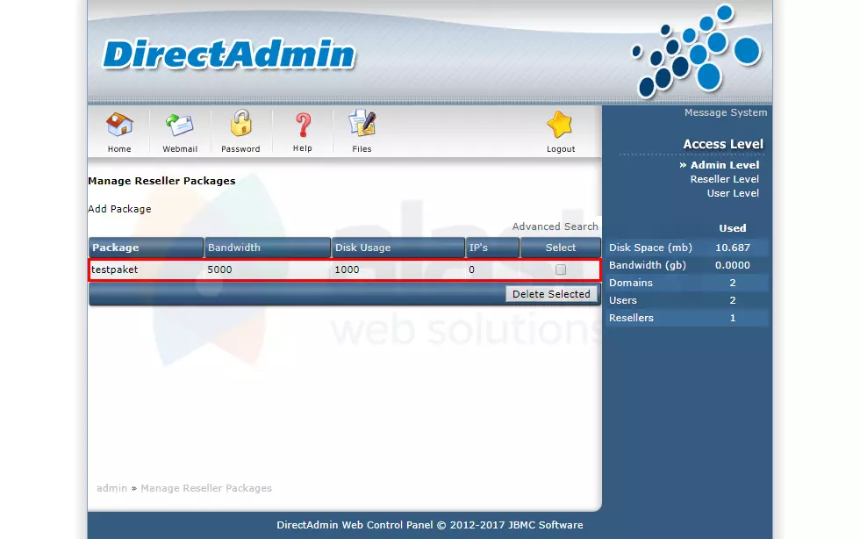Open Advanced Search link
This screenshot has height=539, width=860.
click(555, 226)
